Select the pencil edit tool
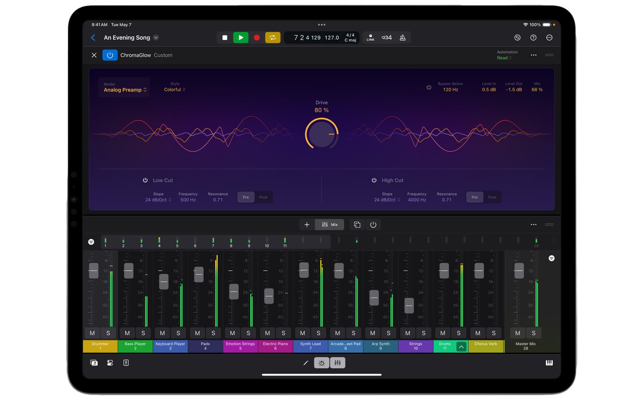This screenshot has width=643, height=402. 306,363
